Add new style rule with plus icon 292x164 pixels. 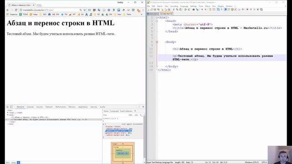[x=141, y=115]
